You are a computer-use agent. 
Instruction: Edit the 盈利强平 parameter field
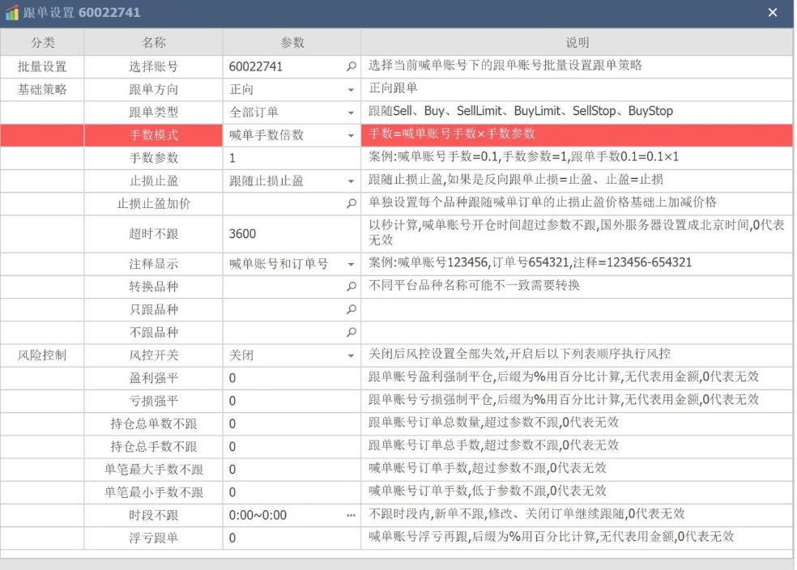283,378
